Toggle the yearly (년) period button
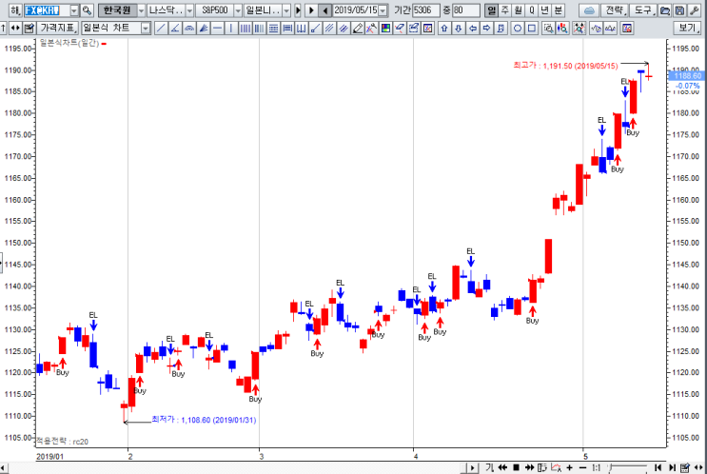 [x=544, y=10]
